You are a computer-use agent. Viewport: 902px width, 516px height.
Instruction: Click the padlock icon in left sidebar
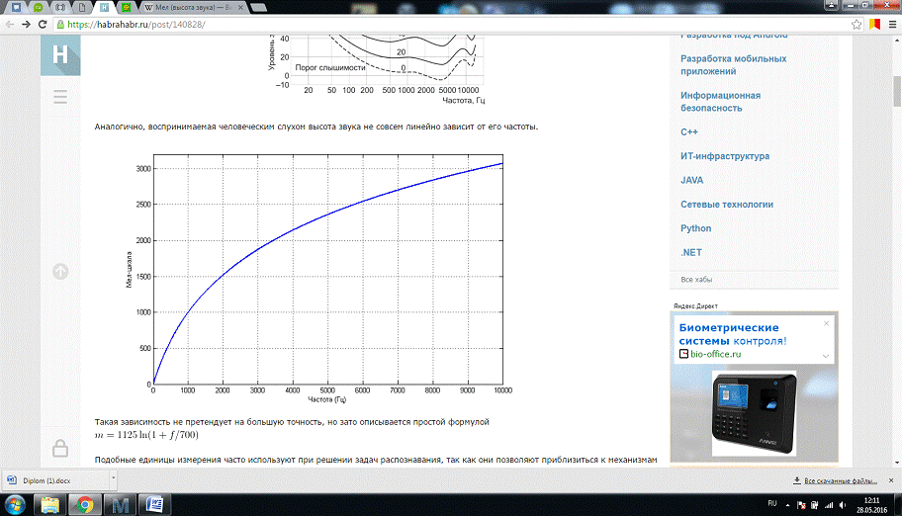(x=60, y=448)
